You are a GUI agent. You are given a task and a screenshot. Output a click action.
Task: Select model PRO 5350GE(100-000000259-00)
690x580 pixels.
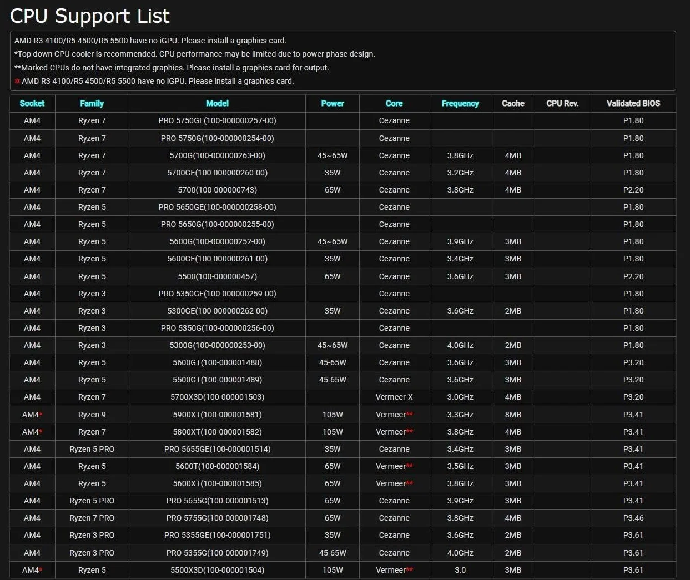click(217, 294)
